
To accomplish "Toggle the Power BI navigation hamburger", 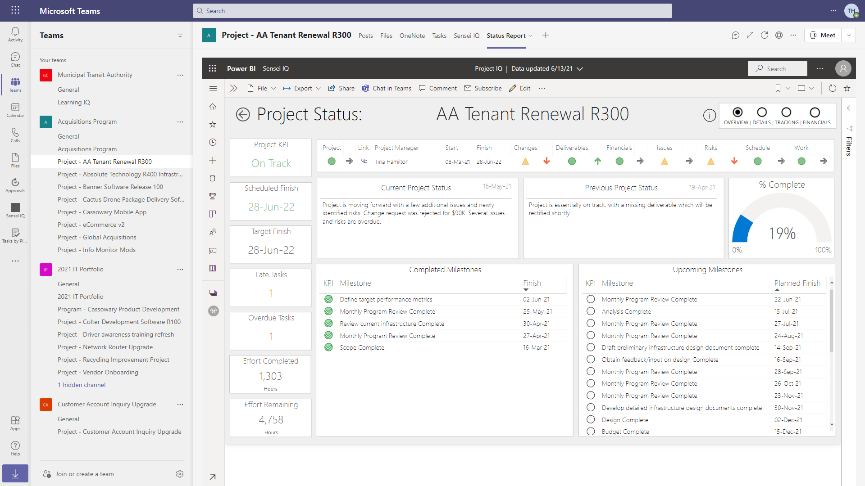I will pos(213,89).
